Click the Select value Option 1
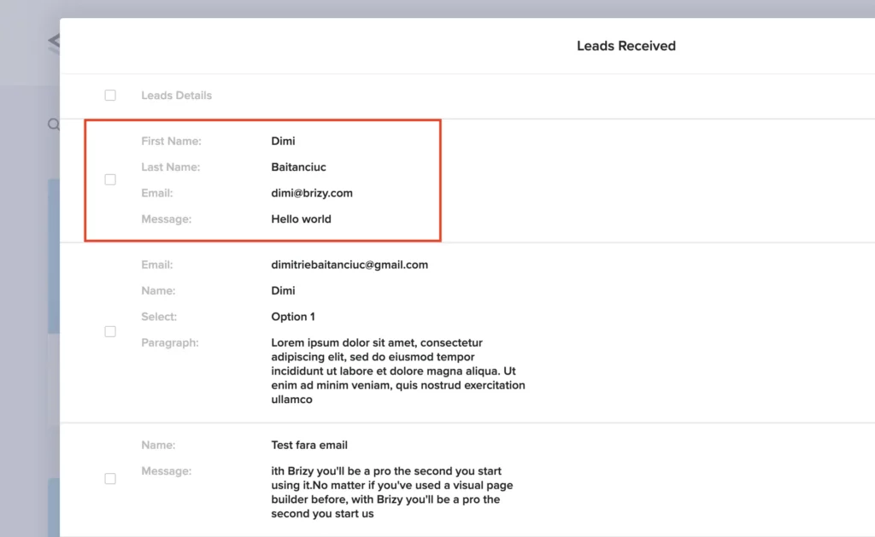This screenshot has width=875, height=537. click(x=293, y=317)
